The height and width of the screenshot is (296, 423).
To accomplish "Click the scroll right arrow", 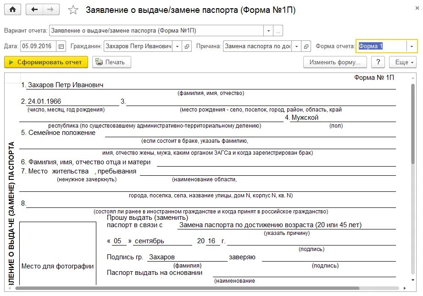I will [405, 288].
